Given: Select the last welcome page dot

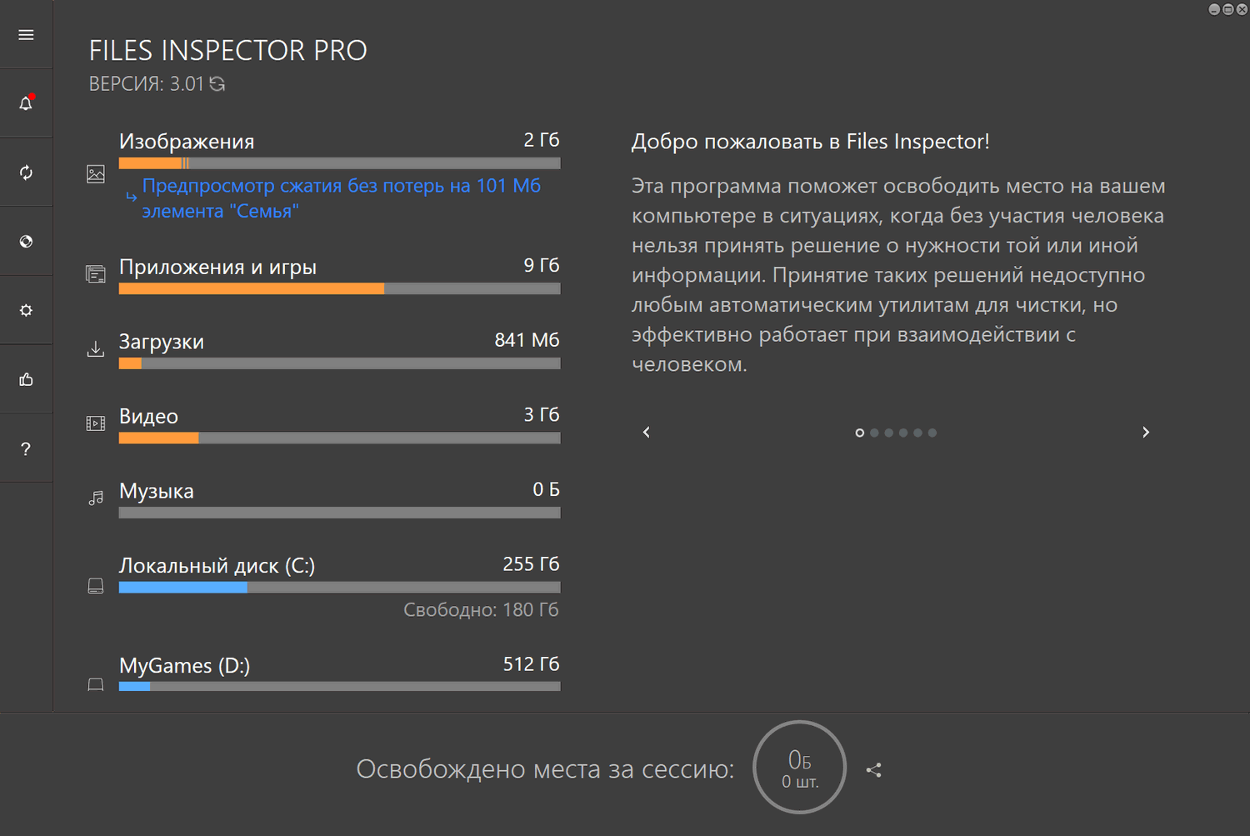Looking at the screenshot, I should coord(932,433).
